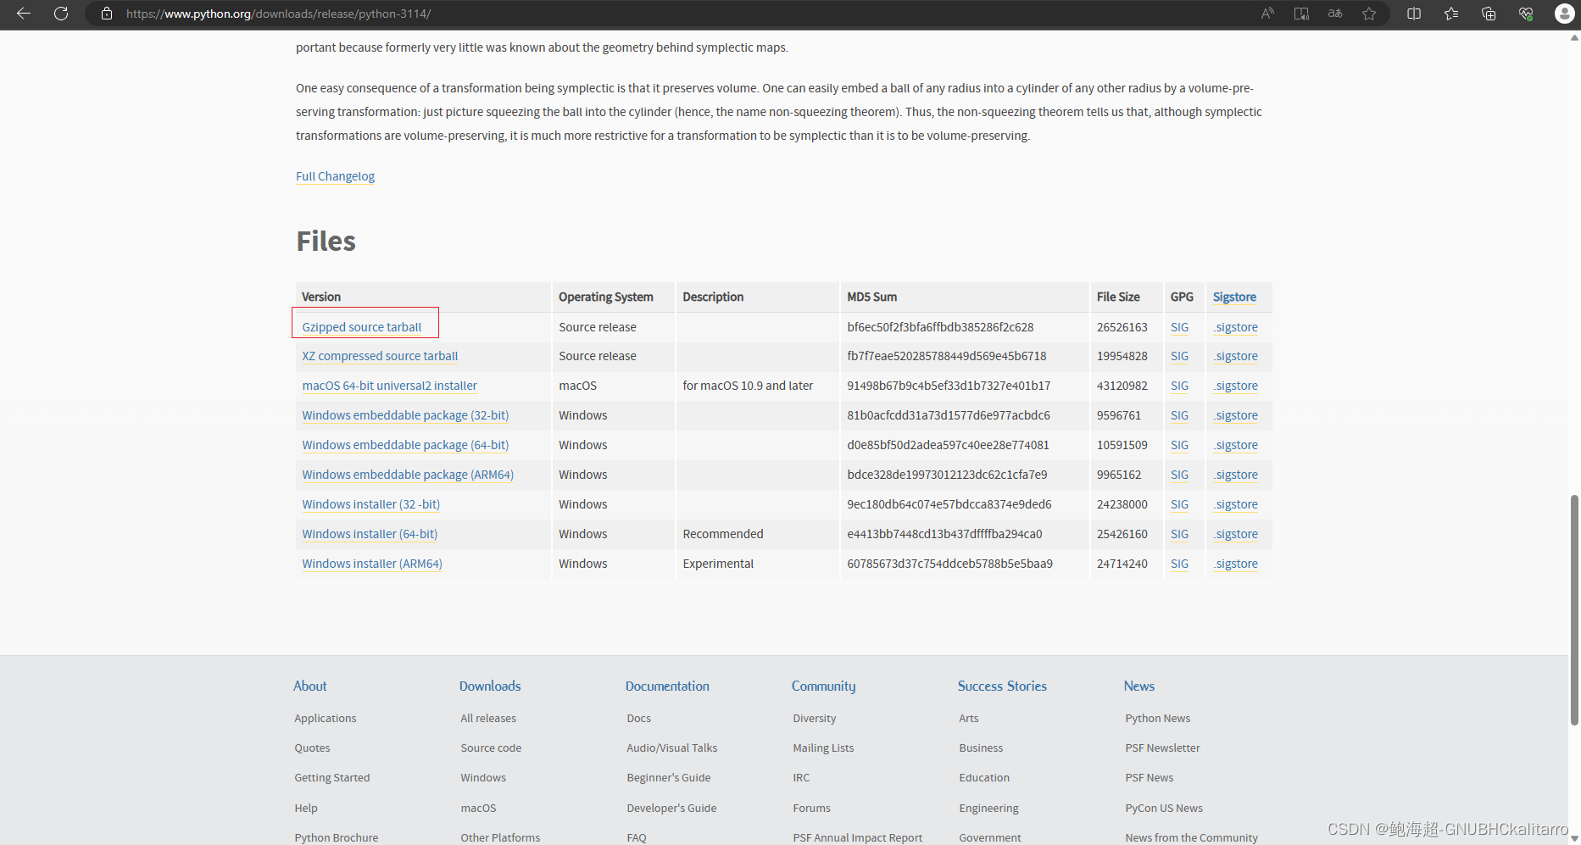Reload the current page

point(61,14)
